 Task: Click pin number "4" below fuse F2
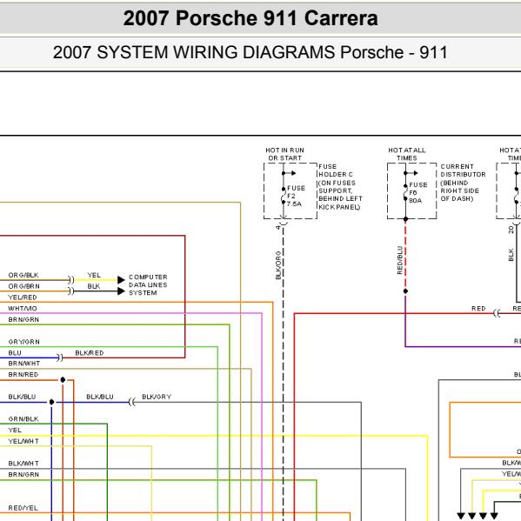[277, 228]
